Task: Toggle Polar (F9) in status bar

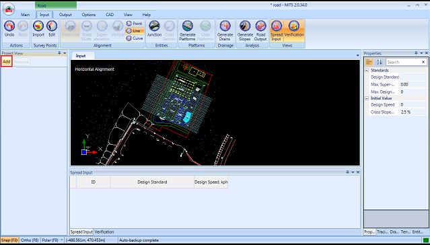Action: tap(50, 240)
